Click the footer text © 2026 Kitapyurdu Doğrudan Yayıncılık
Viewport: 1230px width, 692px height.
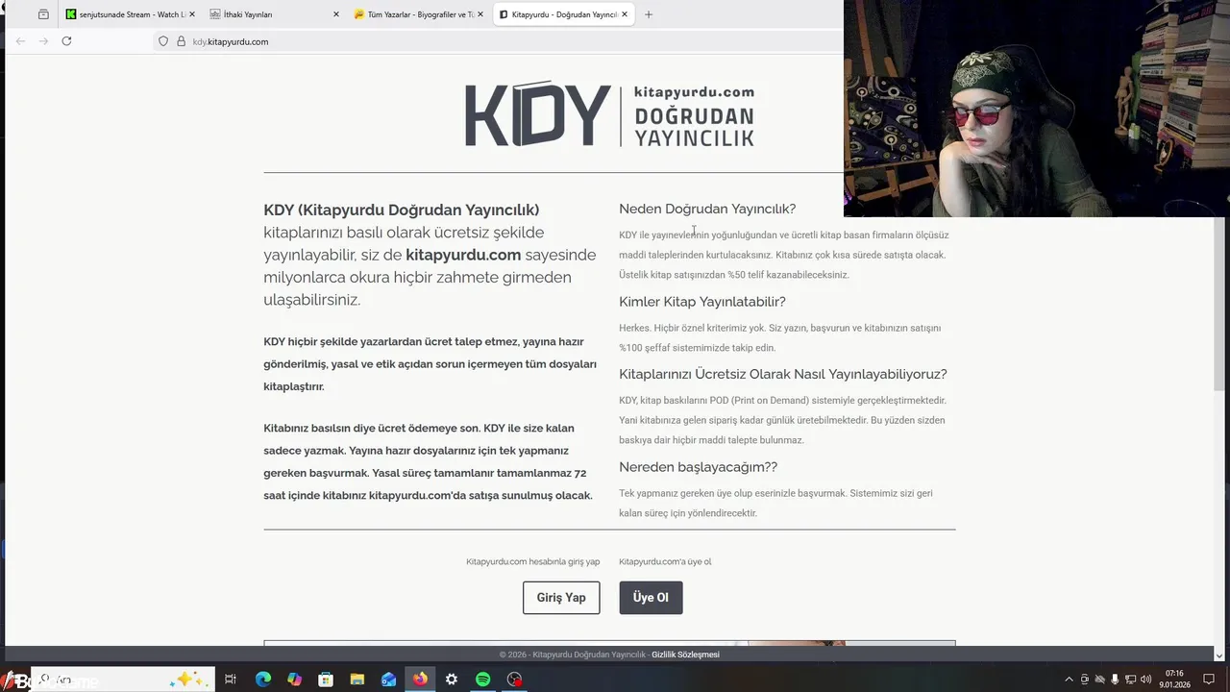pos(573,655)
